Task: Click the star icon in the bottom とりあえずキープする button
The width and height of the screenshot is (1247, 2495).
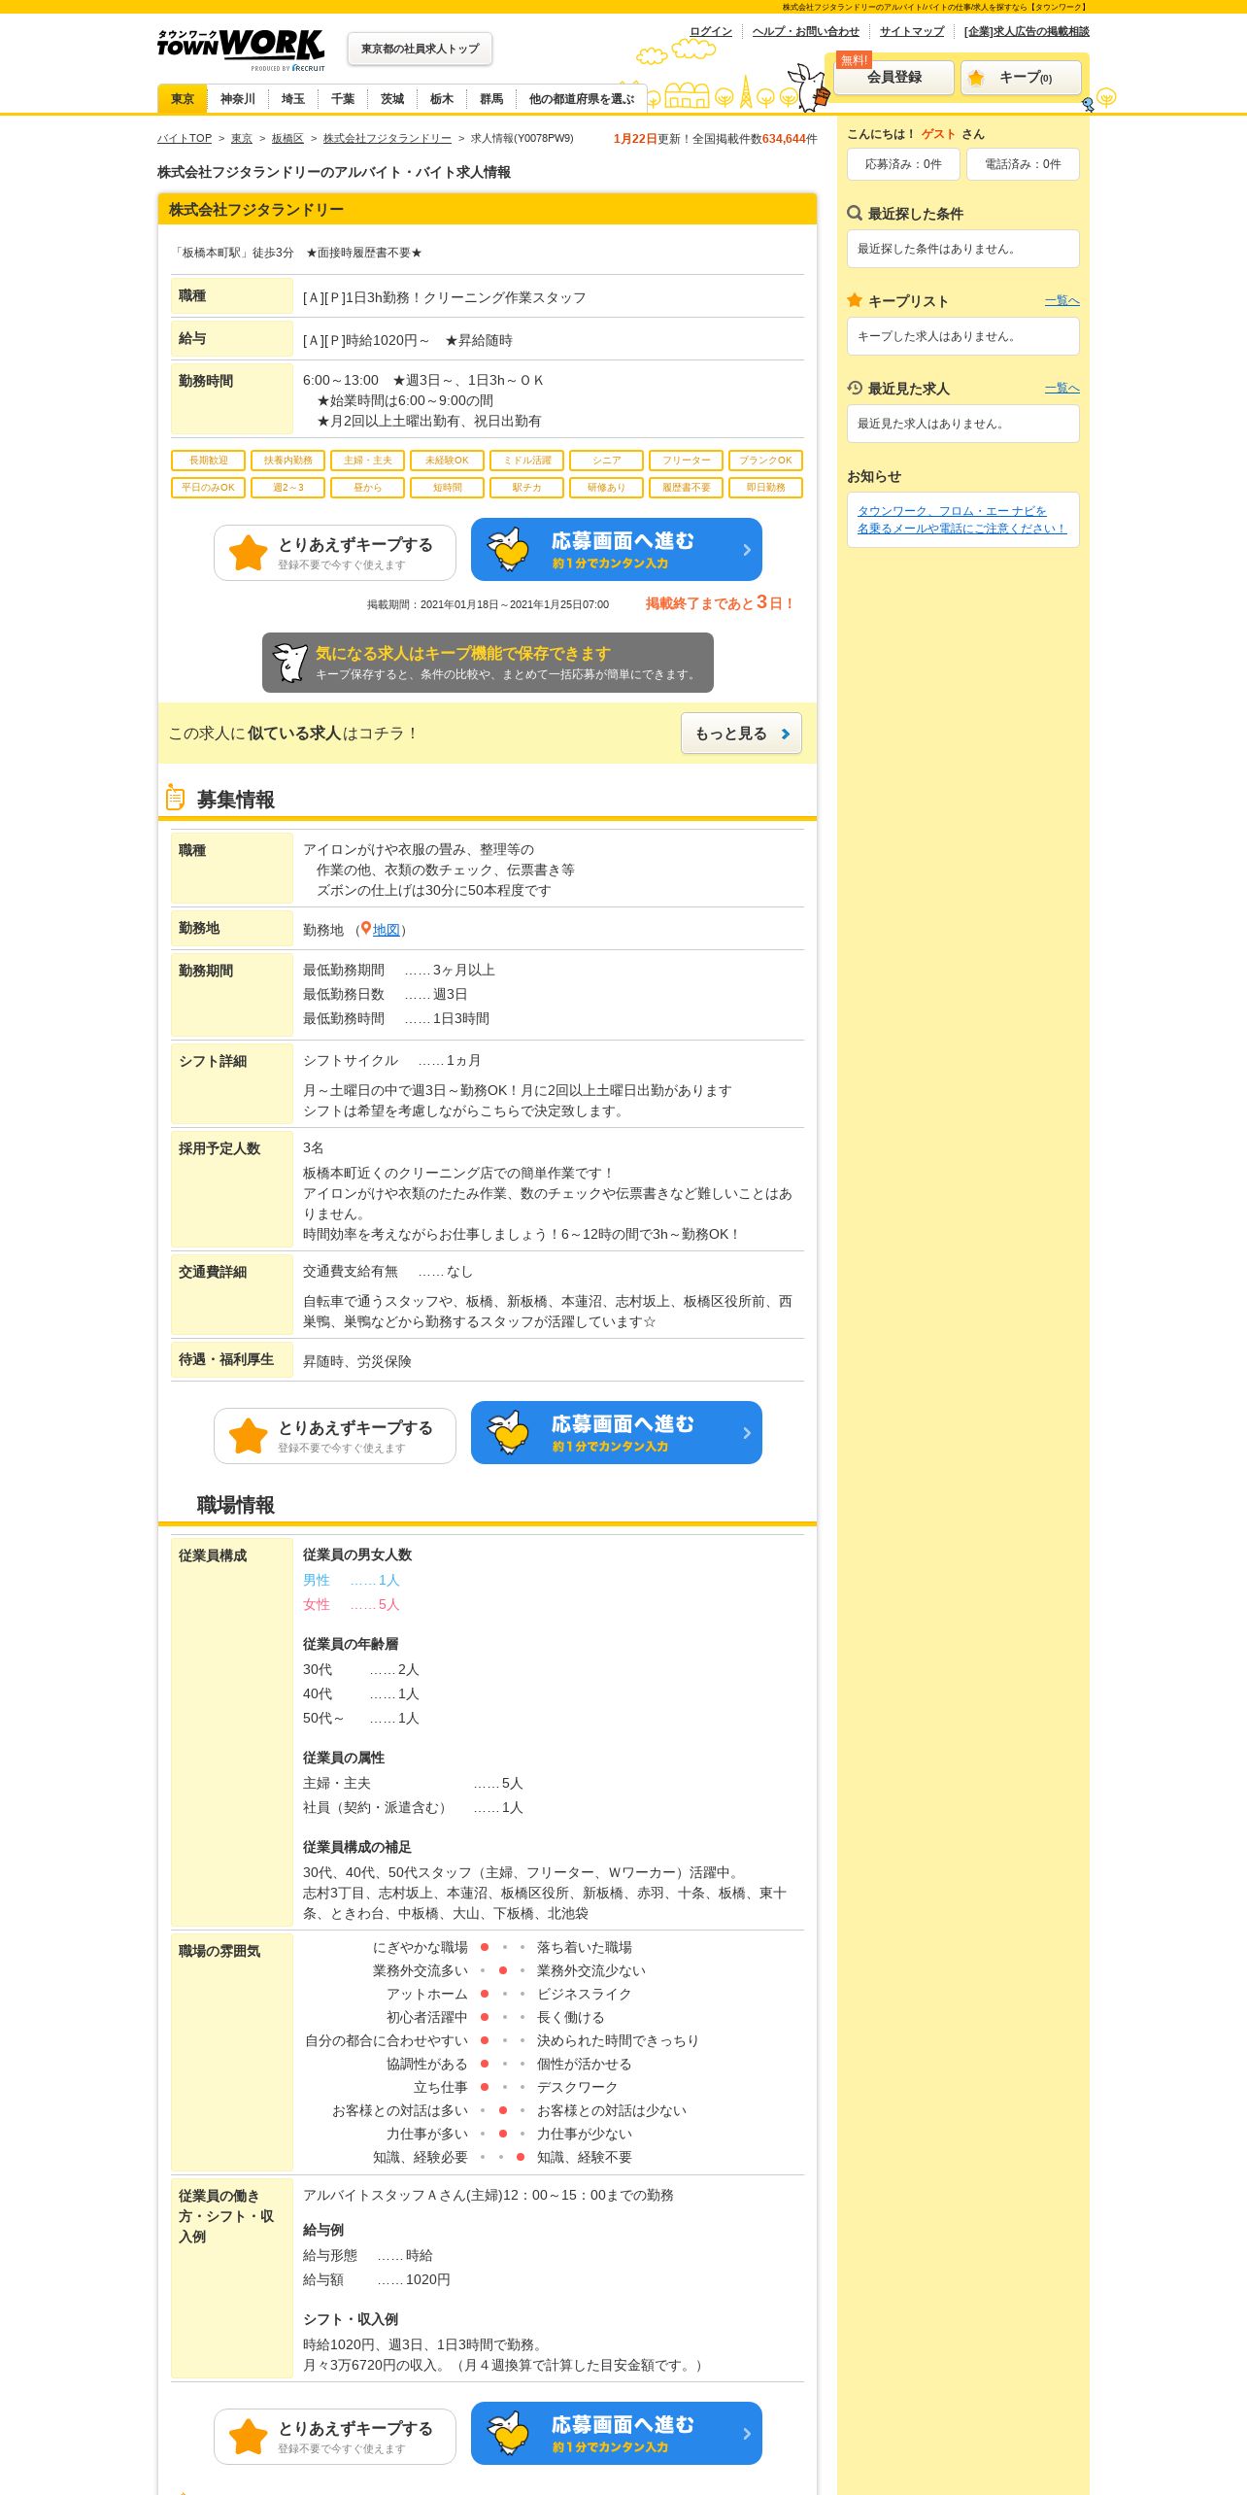Action: (248, 2437)
